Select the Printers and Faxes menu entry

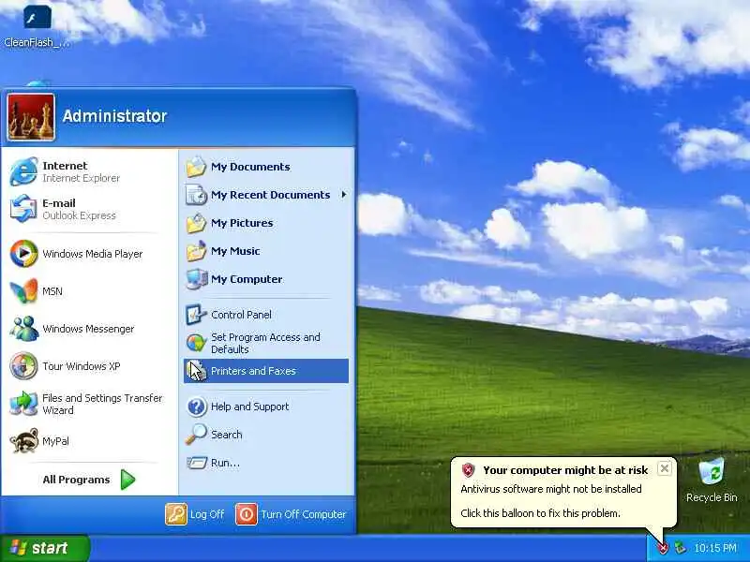point(266,371)
